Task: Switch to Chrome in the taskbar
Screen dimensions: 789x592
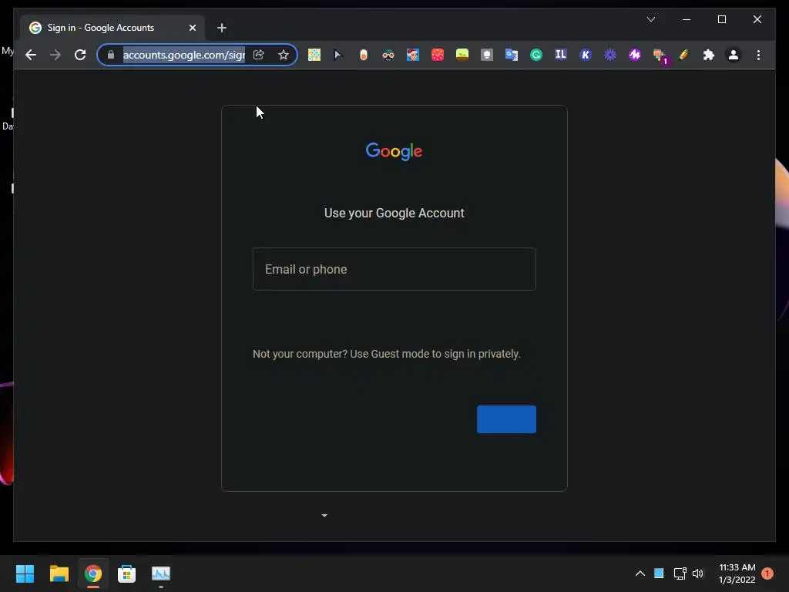Action: coord(93,573)
